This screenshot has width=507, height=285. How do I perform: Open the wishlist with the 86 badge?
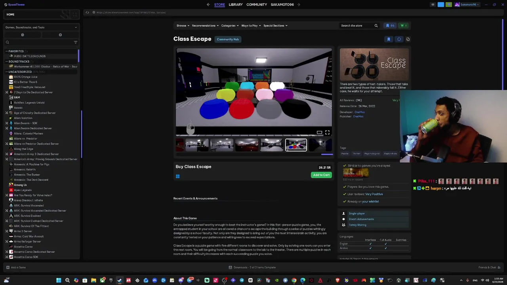tap(390, 26)
